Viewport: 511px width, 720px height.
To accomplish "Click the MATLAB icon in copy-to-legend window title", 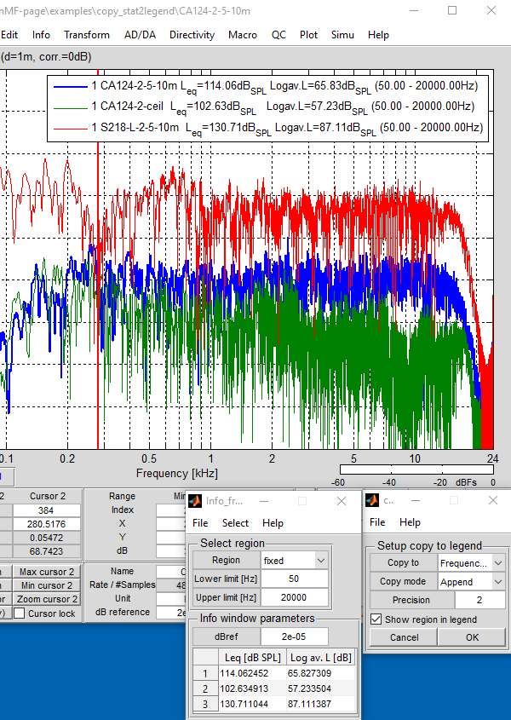I will (374, 500).
